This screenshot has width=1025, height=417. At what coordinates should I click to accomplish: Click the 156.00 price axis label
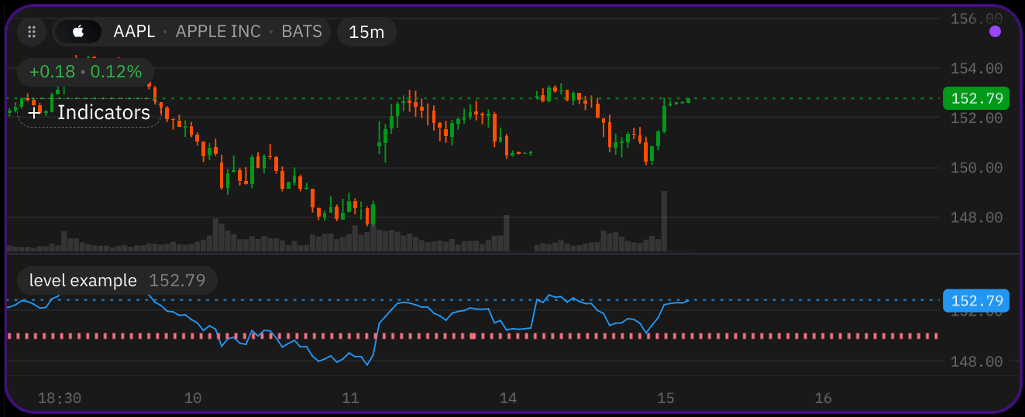(x=976, y=19)
